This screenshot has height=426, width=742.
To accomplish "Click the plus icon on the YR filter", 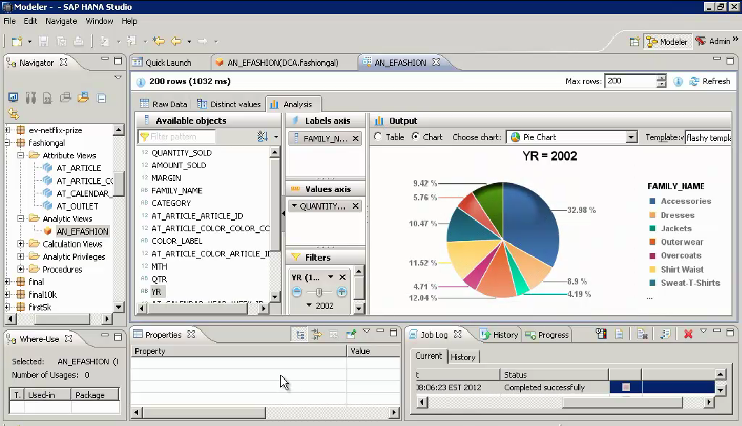I will pos(342,291).
